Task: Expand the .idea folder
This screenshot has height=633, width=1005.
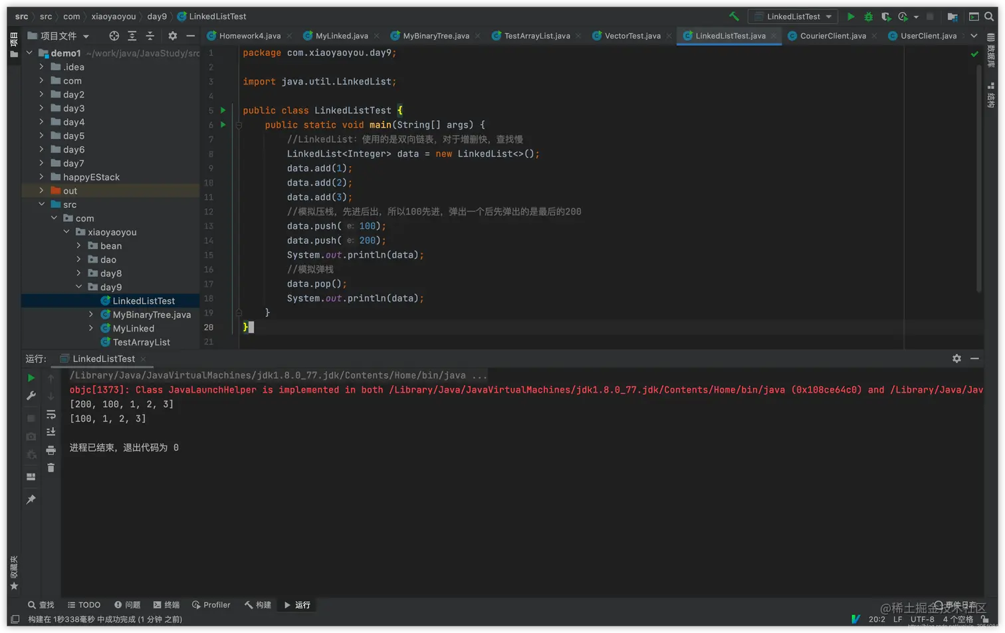Action: coord(41,66)
